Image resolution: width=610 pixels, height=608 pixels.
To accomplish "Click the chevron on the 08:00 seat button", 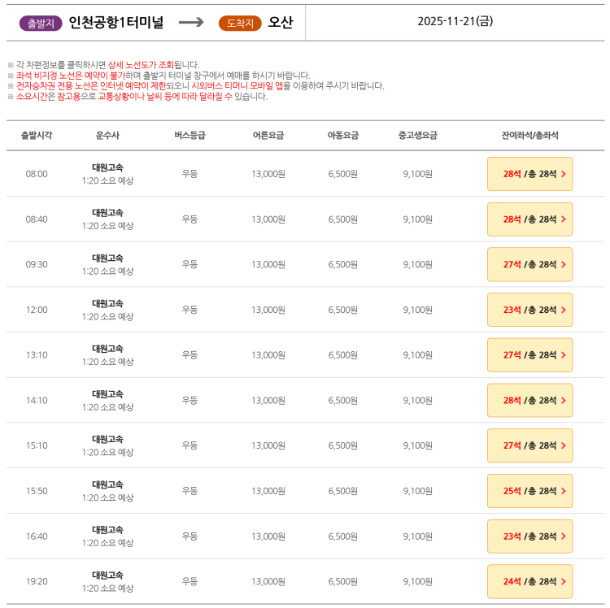I will coord(564,174).
